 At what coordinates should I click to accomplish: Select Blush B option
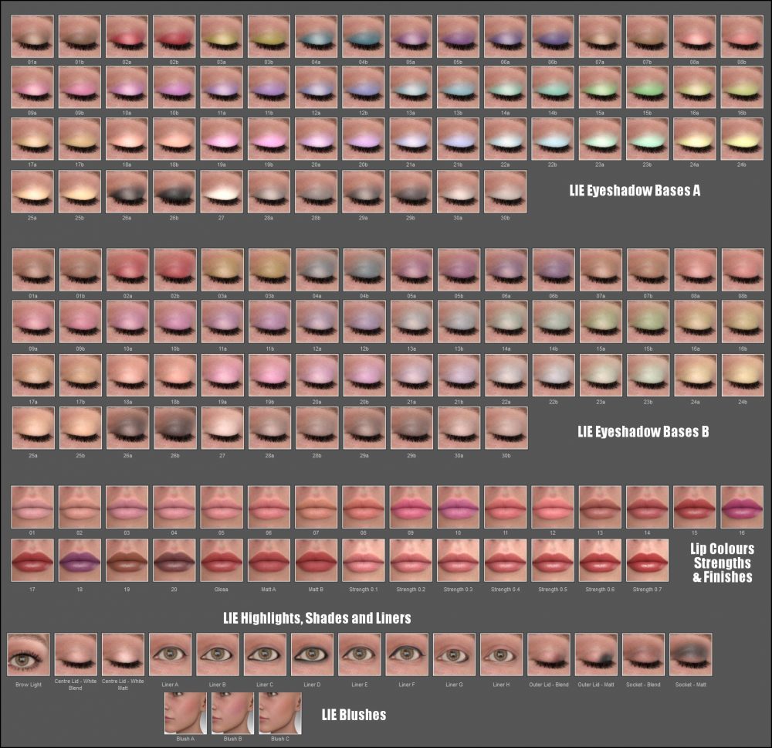(232, 715)
